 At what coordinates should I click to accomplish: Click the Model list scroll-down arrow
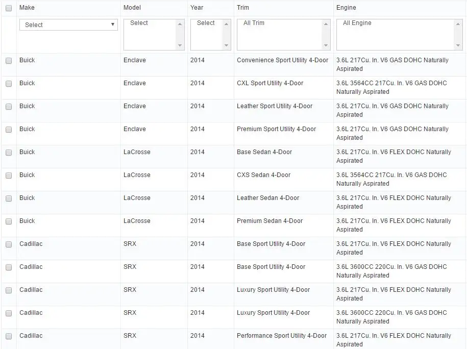point(180,45)
